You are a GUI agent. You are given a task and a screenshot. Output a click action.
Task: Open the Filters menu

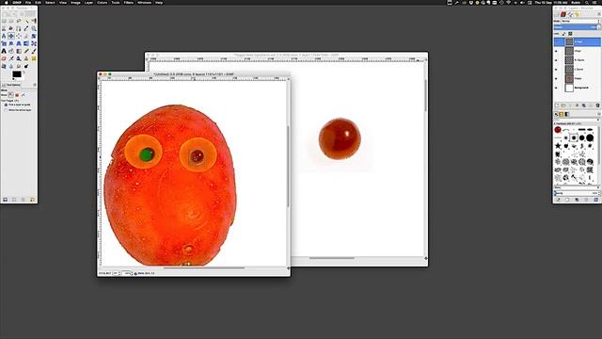(x=129, y=2)
